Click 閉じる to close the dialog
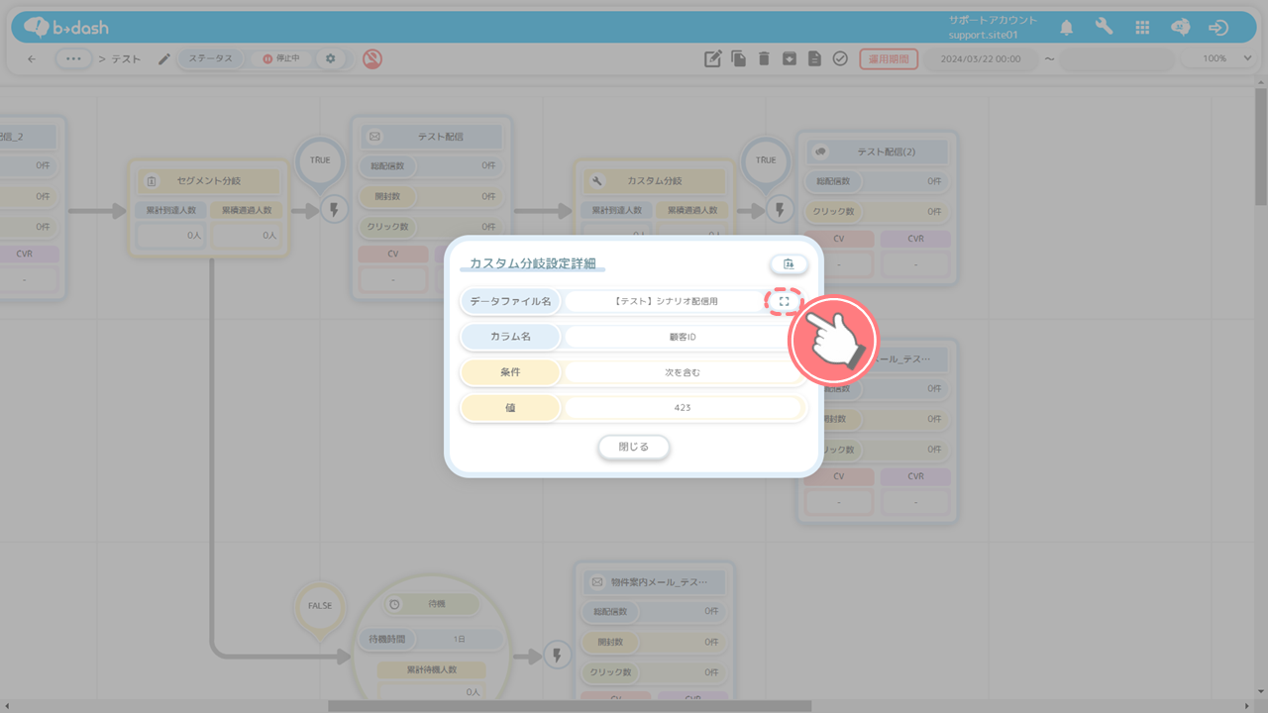 coord(634,447)
